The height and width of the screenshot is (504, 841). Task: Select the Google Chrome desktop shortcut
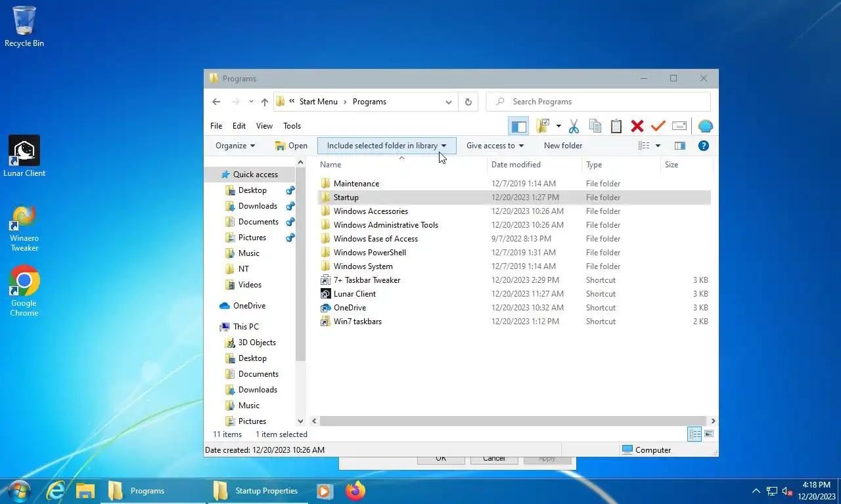click(24, 291)
